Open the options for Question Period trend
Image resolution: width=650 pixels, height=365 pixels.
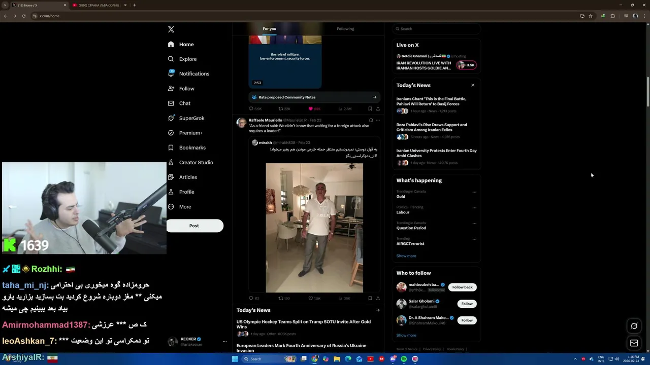(474, 224)
